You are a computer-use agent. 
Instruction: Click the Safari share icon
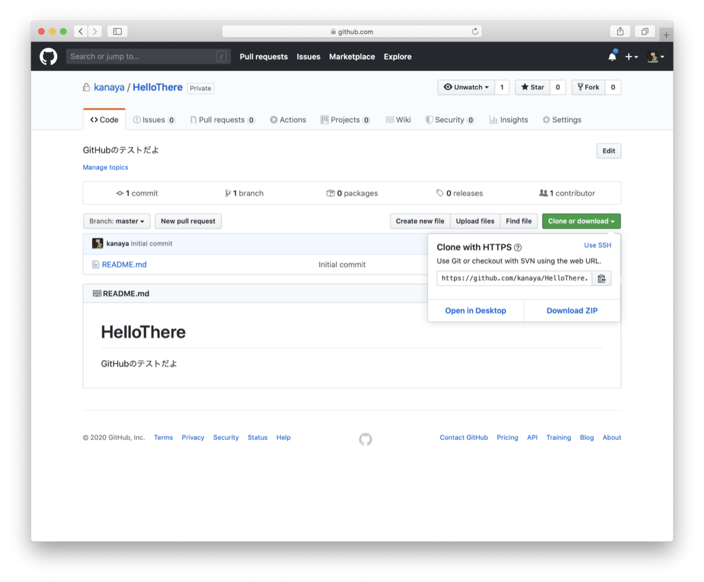(620, 31)
